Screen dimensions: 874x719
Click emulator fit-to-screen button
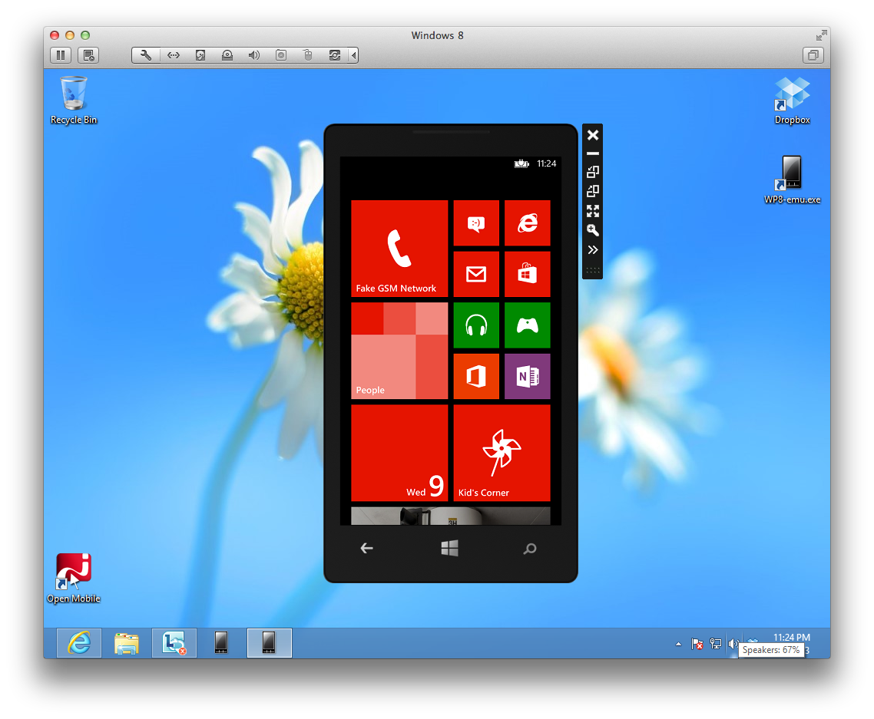pos(592,211)
